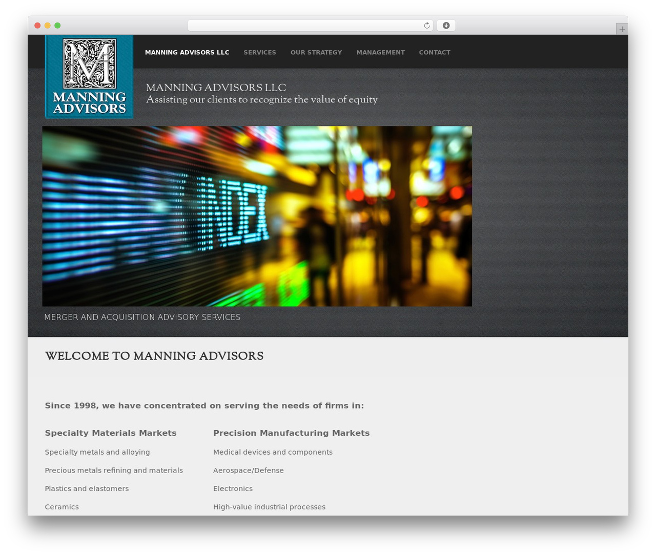
Task: Click the reload page icon
Action: [x=426, y=26]
